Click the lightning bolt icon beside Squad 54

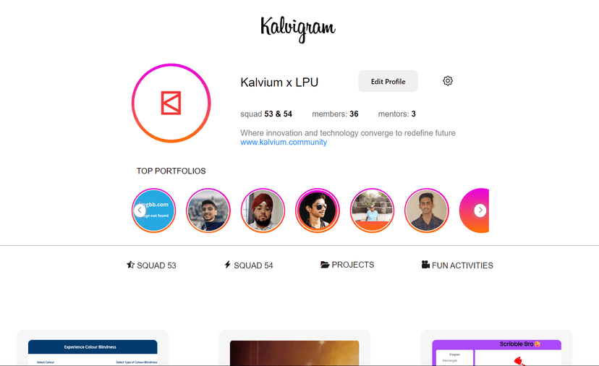click(228, 265)
